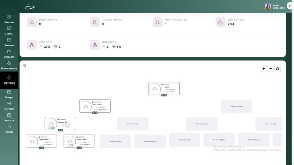Click Выход to log out
This screenshot has width=294, height=165.
point(9,129)
